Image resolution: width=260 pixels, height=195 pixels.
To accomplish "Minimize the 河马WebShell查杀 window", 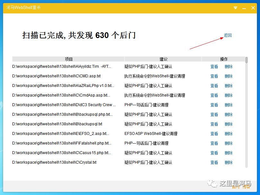I will [244, 8].
